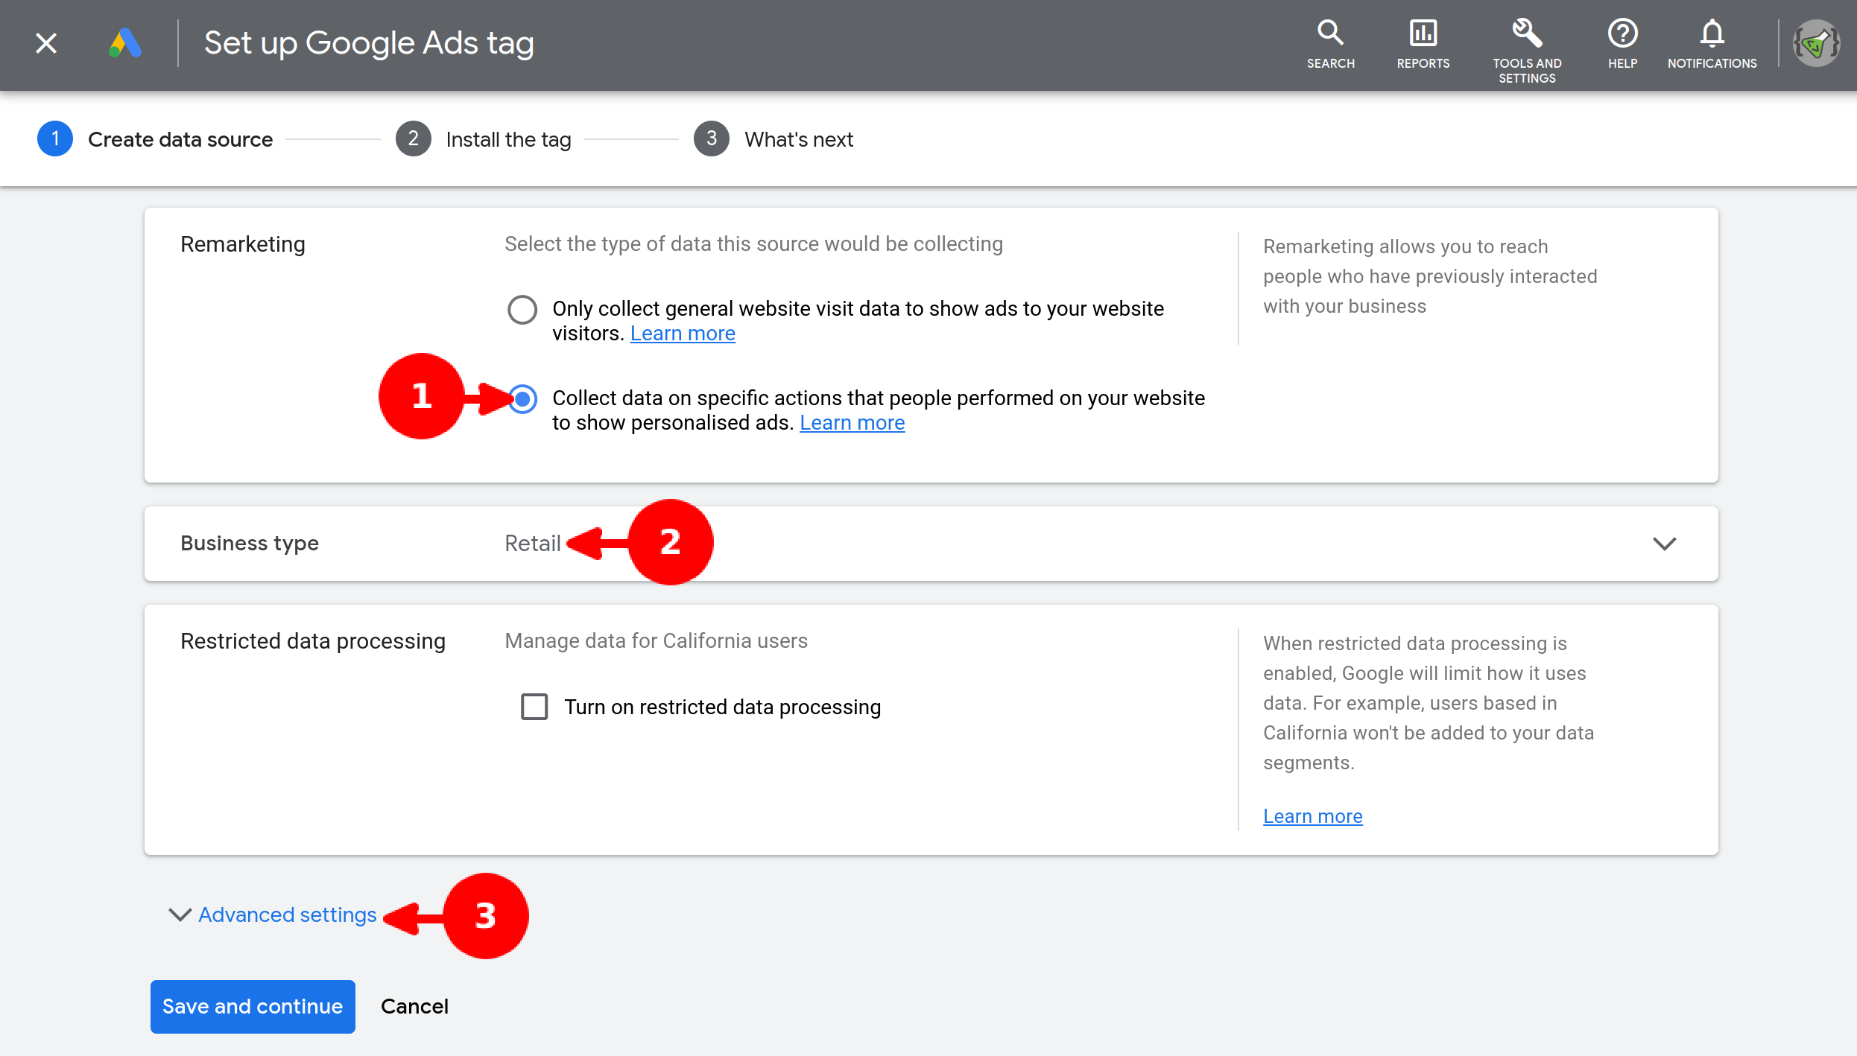Click the Retail business type value
The height and width of the screenshot is (1056, 1857).
(532, 544)
